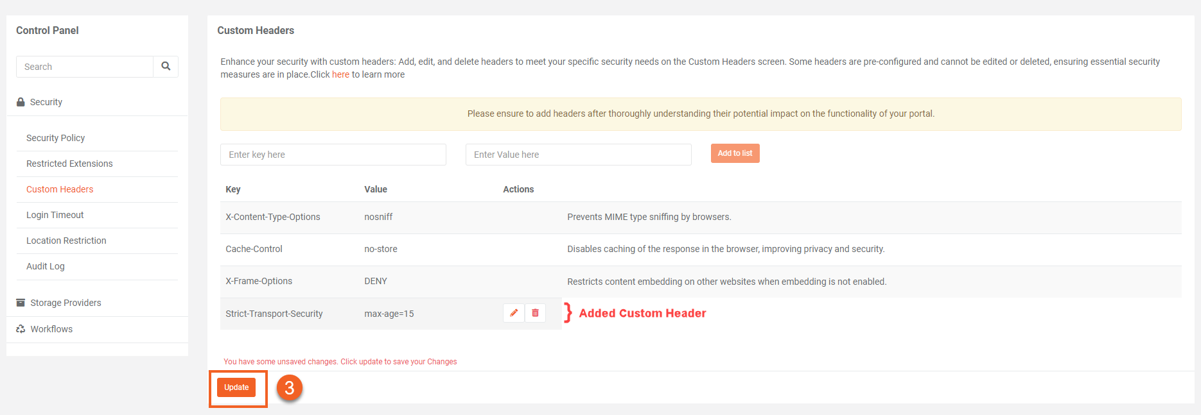1201x415 pixels.
Task: Follow the 'here' learn more link
Action: point(340,74)
